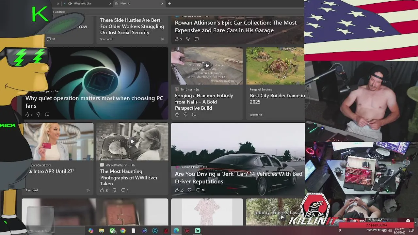Dislike the Rowan Atkinson car article
Screen dimensions: 418x235
tap(188, 39)
